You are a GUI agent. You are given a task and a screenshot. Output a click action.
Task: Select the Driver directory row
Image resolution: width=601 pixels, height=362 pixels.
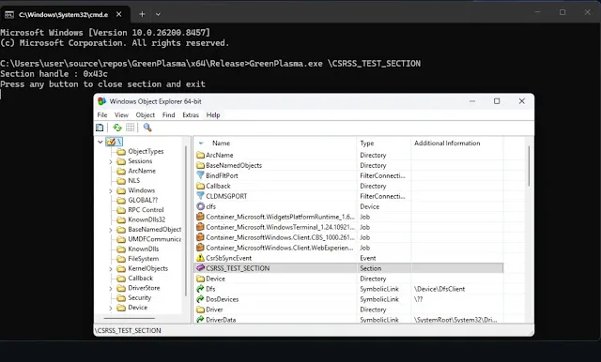click(x=349, y=309)
